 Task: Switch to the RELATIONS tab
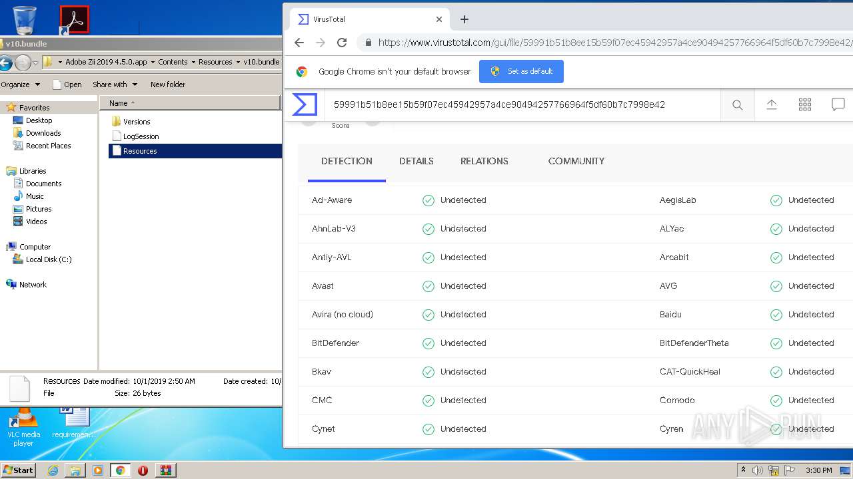coord(484,161)
